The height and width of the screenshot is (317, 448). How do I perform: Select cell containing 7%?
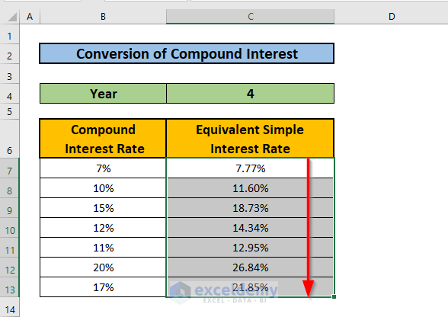pyautogui.click(x=103, y=168)
